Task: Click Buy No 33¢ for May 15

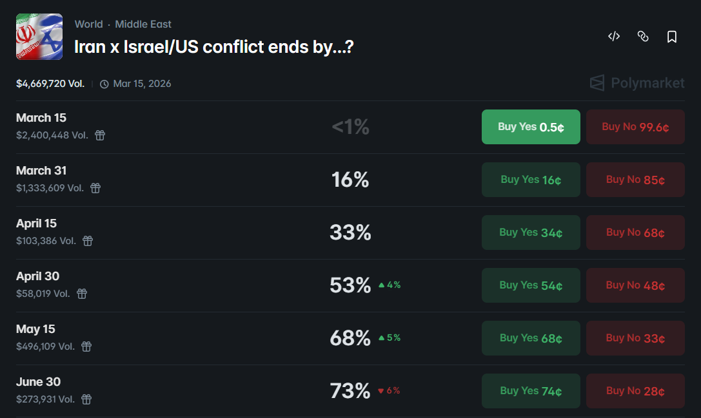Action: click(x=635, y=337)
